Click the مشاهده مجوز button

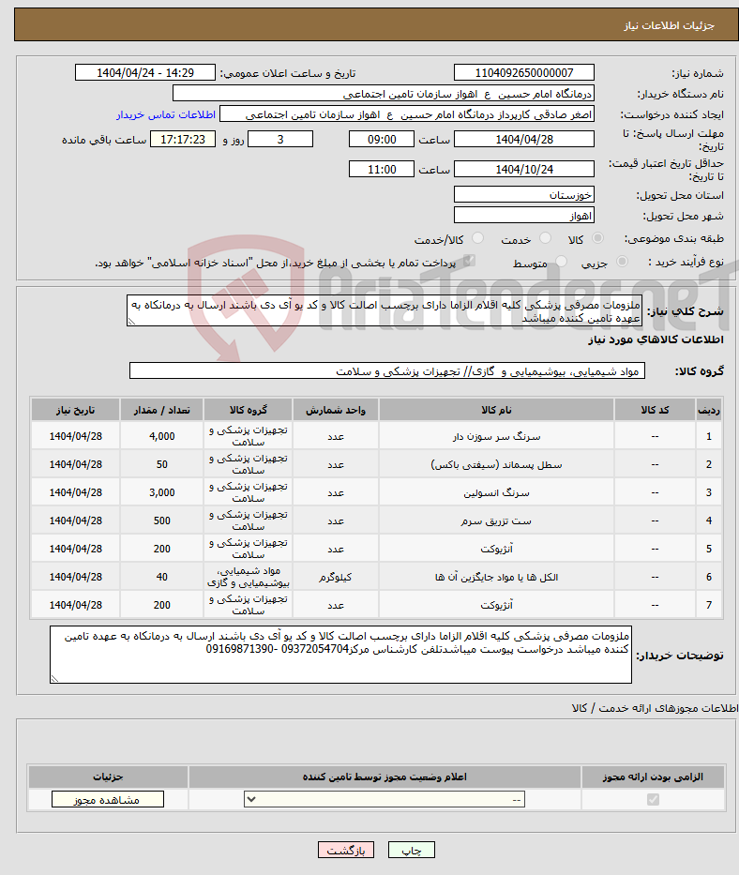click(x=107, y=800)
